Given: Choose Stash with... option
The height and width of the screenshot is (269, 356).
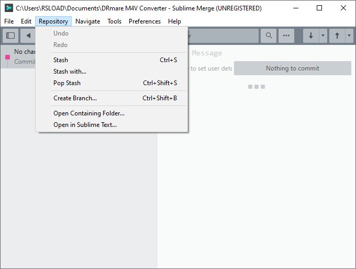Looking at the screenshot, I should coord(112,72).
